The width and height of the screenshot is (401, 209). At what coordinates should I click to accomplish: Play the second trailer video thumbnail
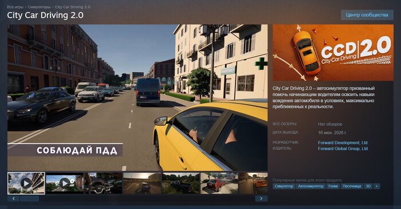click(x=65, y=183)
